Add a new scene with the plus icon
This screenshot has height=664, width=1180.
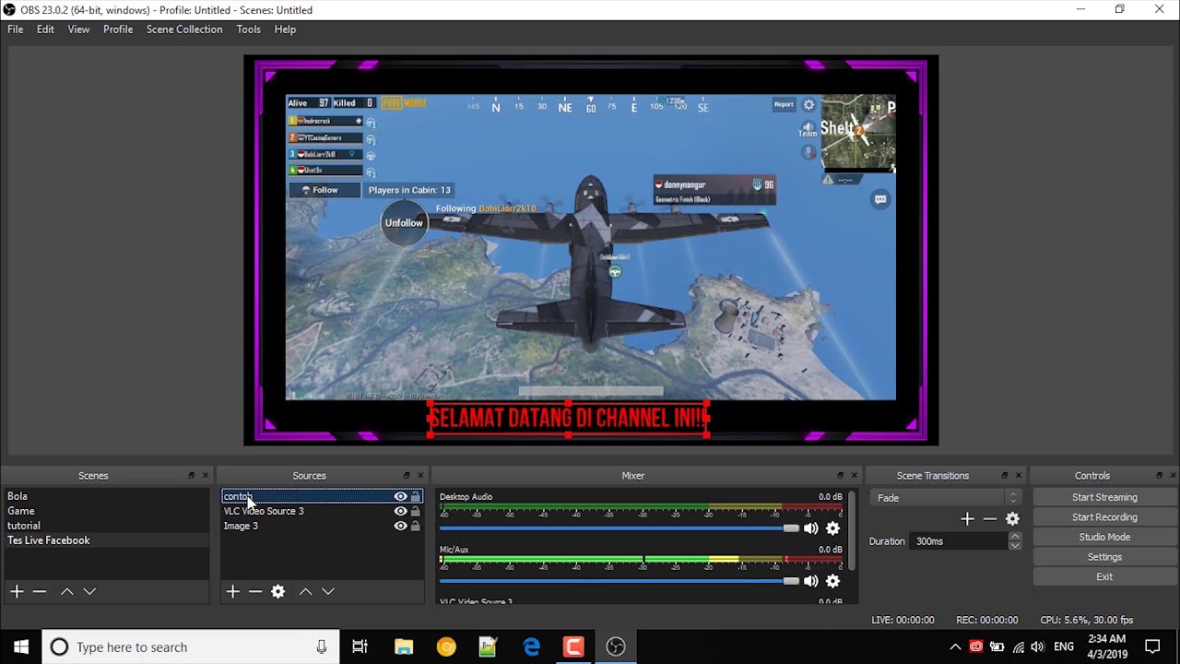[x=17, y=591]
